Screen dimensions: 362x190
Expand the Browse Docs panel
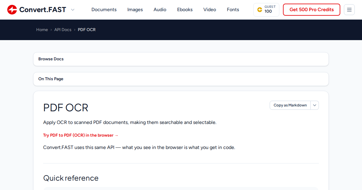(x=181, y=59)
